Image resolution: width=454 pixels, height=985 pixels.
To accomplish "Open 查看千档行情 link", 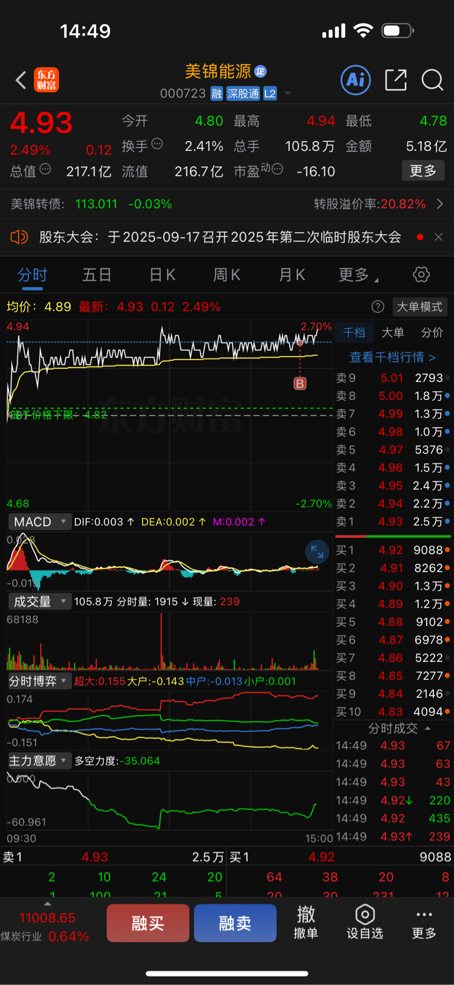I will (x=393, y=357).
